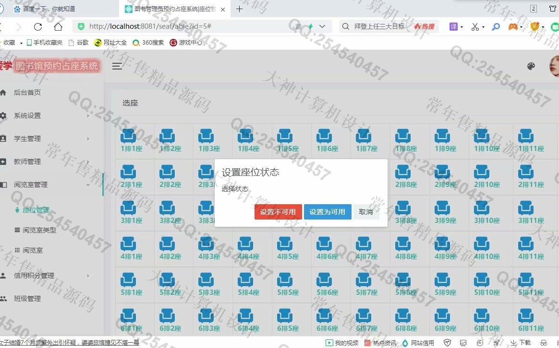Image resolution: width=559 pixels, height=348 pixels.
Task: Select seat 2排10座 icon
Action: click(482, 172)
